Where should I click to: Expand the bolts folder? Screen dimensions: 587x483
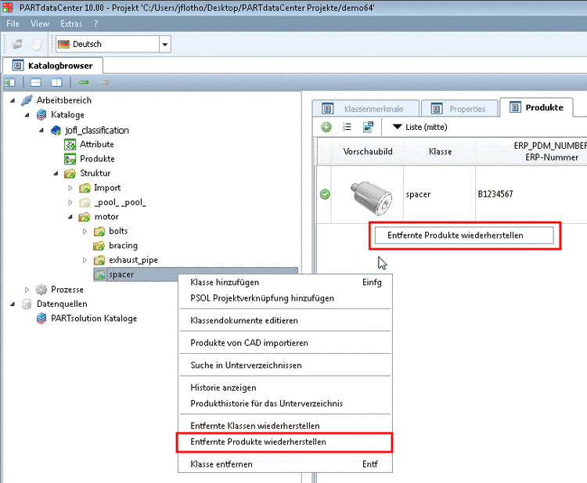click(x=85, y=232)
